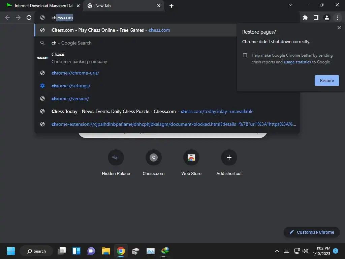Expand the tab search chevron

point(291,5)
